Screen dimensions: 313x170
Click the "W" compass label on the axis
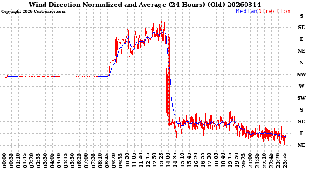tap(301, 86)
